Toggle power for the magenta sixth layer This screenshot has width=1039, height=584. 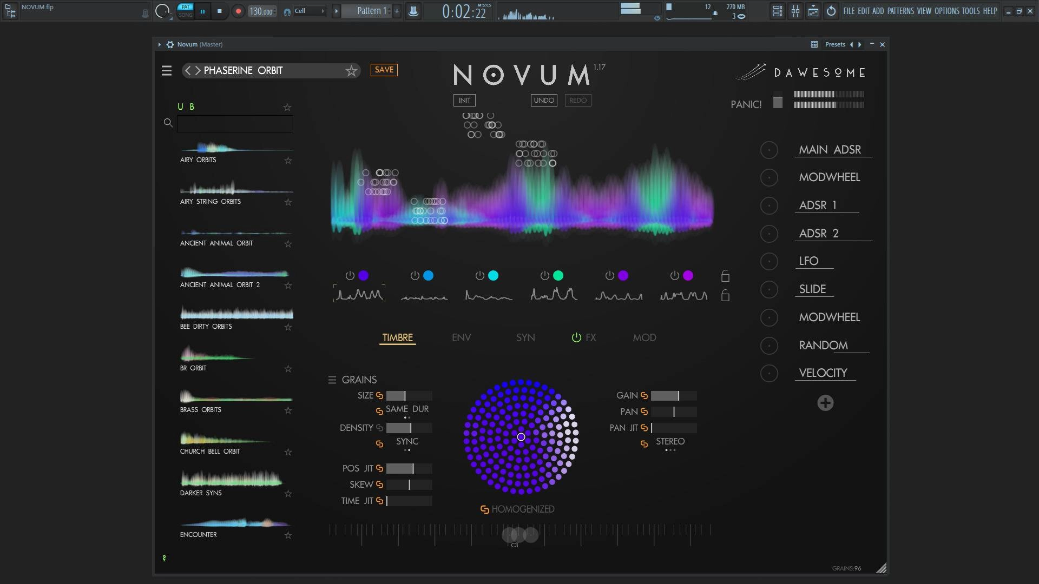click(675, 276)
